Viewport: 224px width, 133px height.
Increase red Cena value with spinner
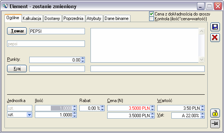coord(152,106)
